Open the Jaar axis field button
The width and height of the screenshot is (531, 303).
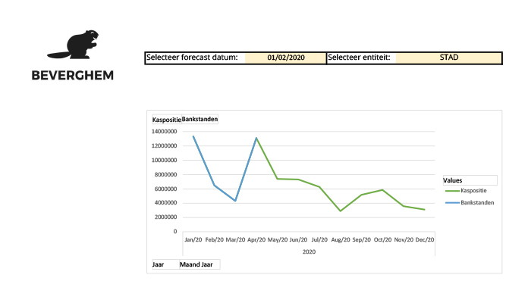[x=165, y=264]
